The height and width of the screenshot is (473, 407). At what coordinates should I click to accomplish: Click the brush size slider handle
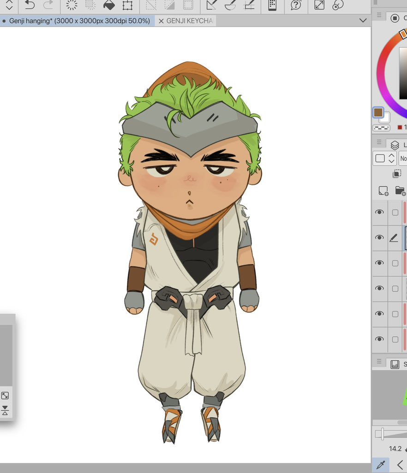pos(382,434)
